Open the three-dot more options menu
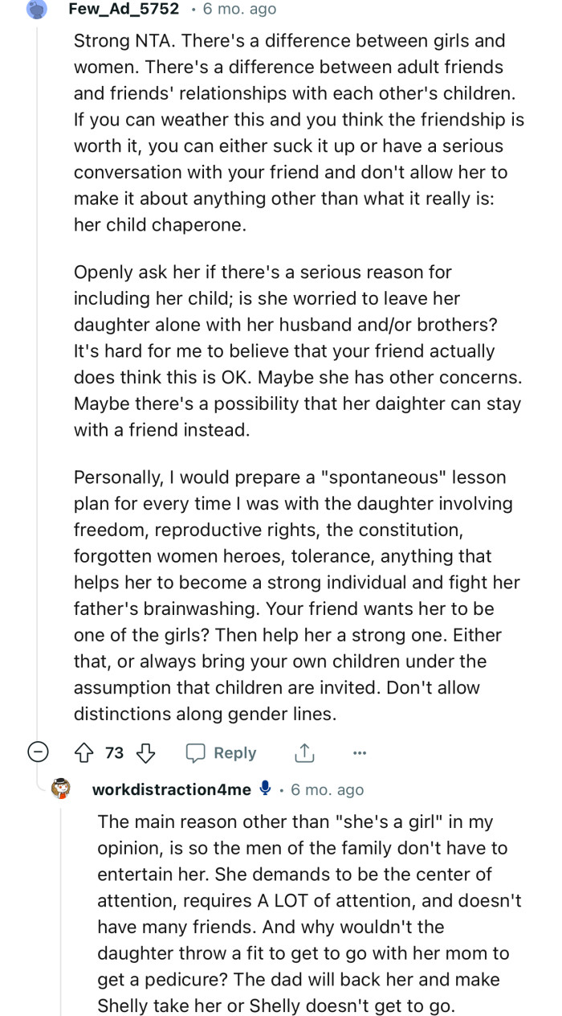The height and width of the screenshot is (1016, 562). coord(359,753)
